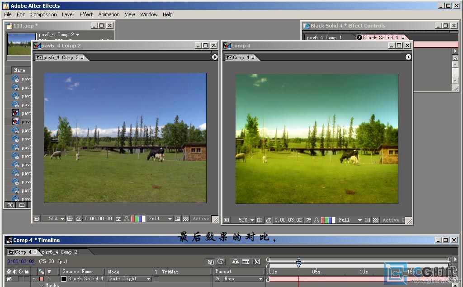Toggle the lock switch on the Black Solid 4 layer
The height and width of the screenshot is (287, 463).
coord(27,279)
